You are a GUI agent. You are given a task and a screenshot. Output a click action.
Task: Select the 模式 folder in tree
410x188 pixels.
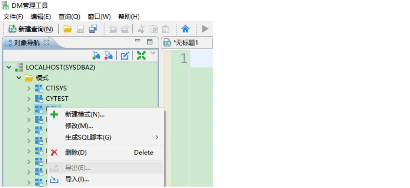[x=42, y=77]
